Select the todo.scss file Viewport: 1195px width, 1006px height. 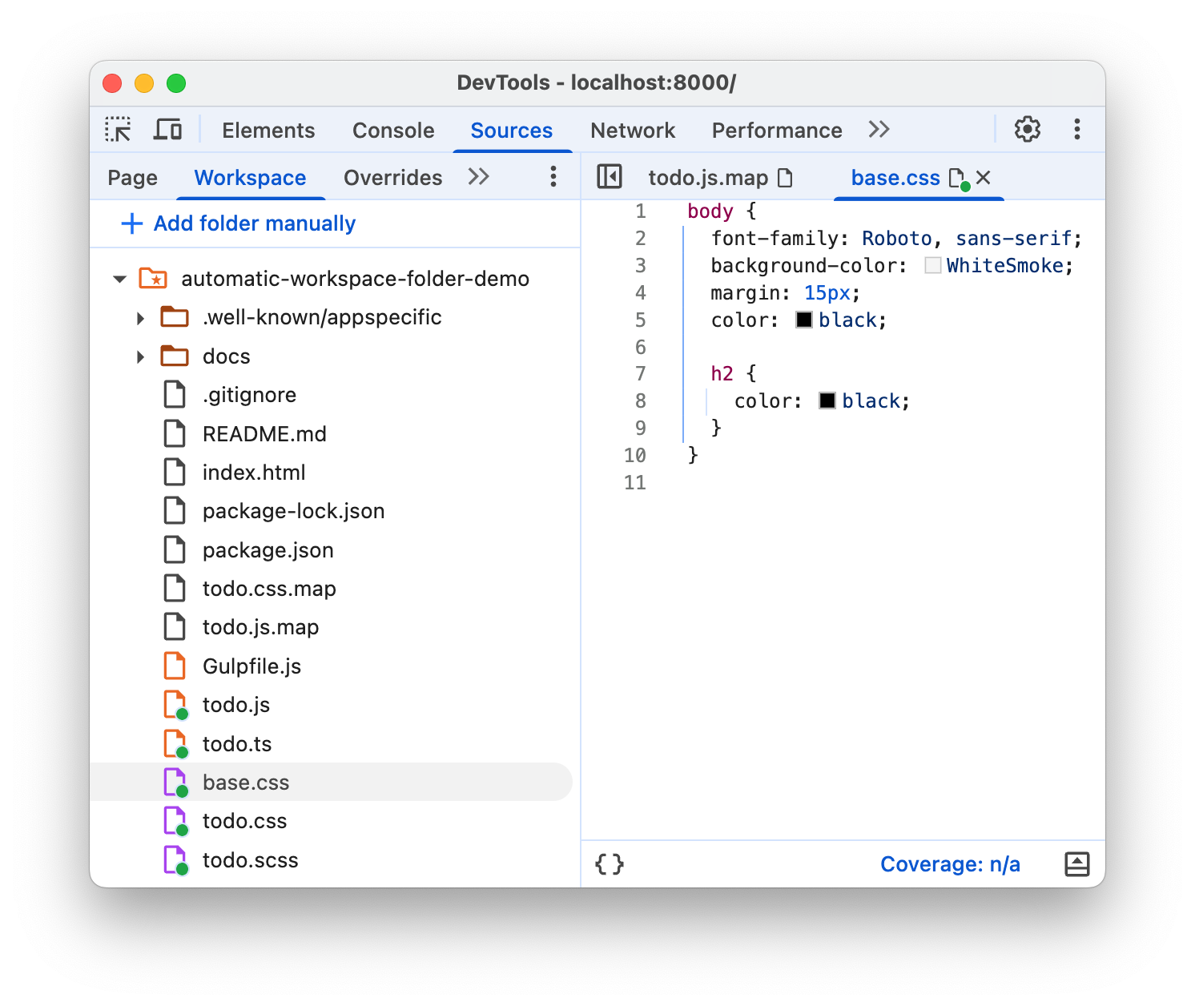click(x=250, y=859)
